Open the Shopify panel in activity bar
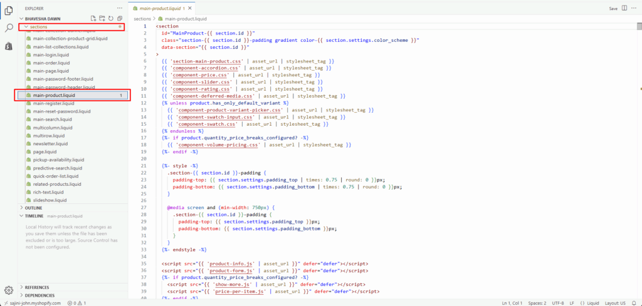Image resolution: width=642 pixels, height=306 pixels. (9, 46)
